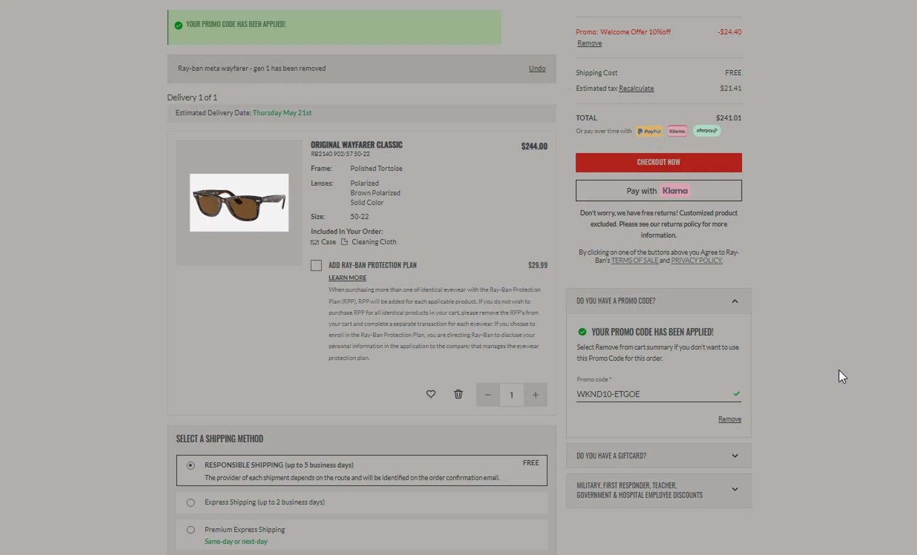917x555 pixels.
Task: Click the Checkout Now button
Action: pyautogui.click(x=659, y=162)
